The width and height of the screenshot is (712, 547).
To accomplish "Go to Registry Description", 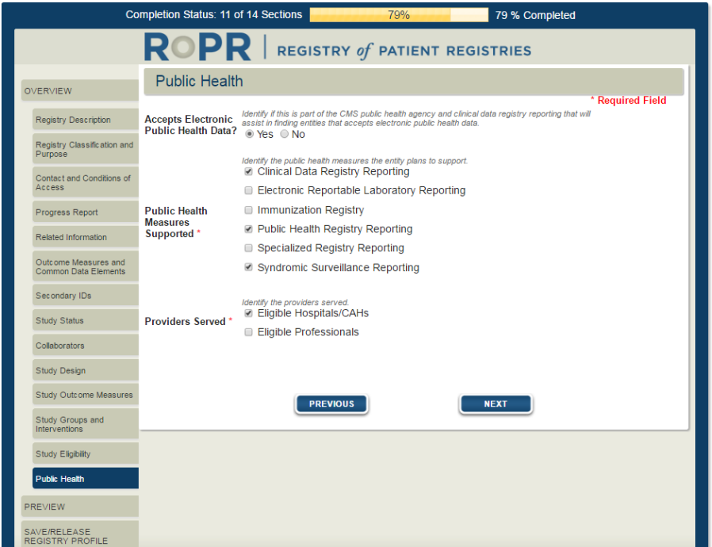I will [x=86, y=120].
